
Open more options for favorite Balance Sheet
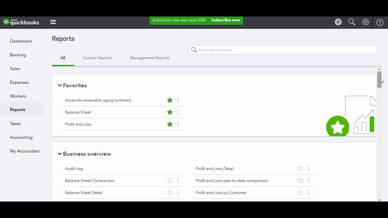(x=178, y=112)
